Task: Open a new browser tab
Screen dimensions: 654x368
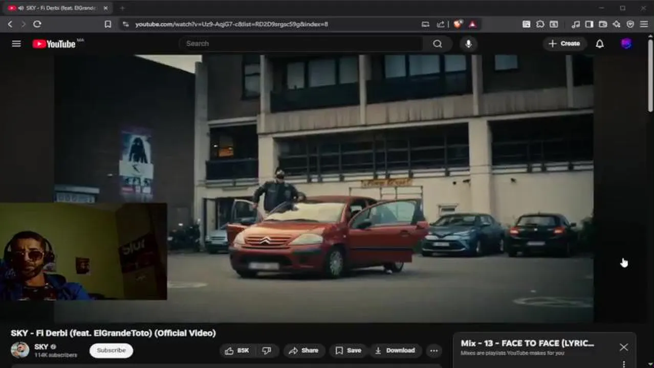Action: [x=122, y=8]
